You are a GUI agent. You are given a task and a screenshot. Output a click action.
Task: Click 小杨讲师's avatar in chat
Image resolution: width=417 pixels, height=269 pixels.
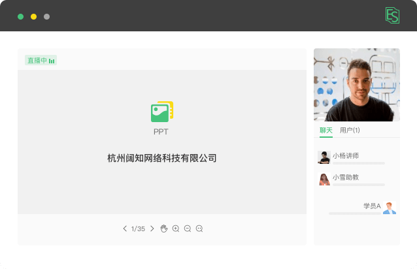[324, 157]
